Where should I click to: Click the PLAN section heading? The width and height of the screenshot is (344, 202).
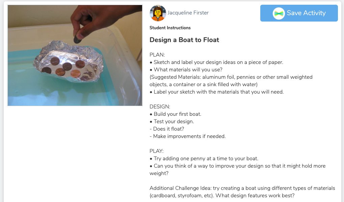157,55
